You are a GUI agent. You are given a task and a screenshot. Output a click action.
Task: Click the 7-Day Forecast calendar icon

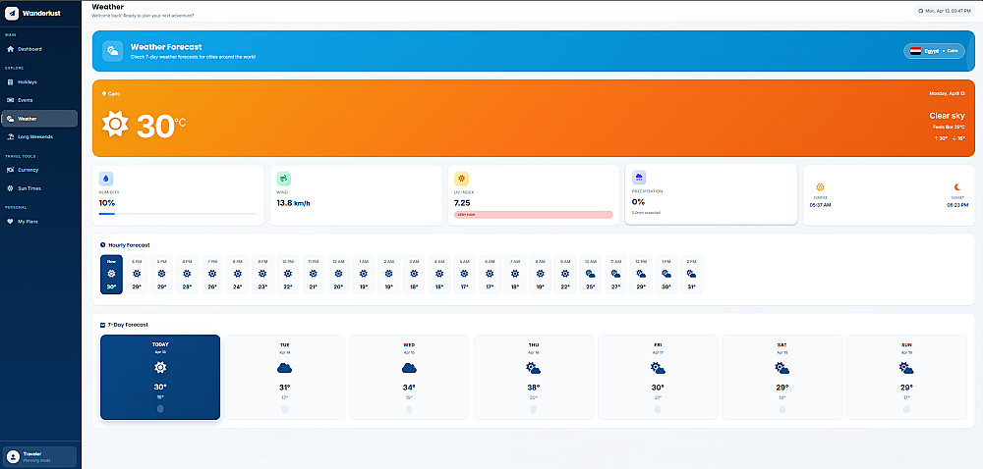[103, 325]
